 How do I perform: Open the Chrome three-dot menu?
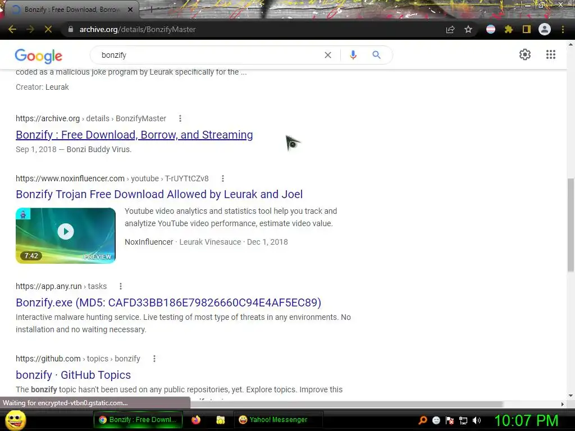click(x=563, y=29)
